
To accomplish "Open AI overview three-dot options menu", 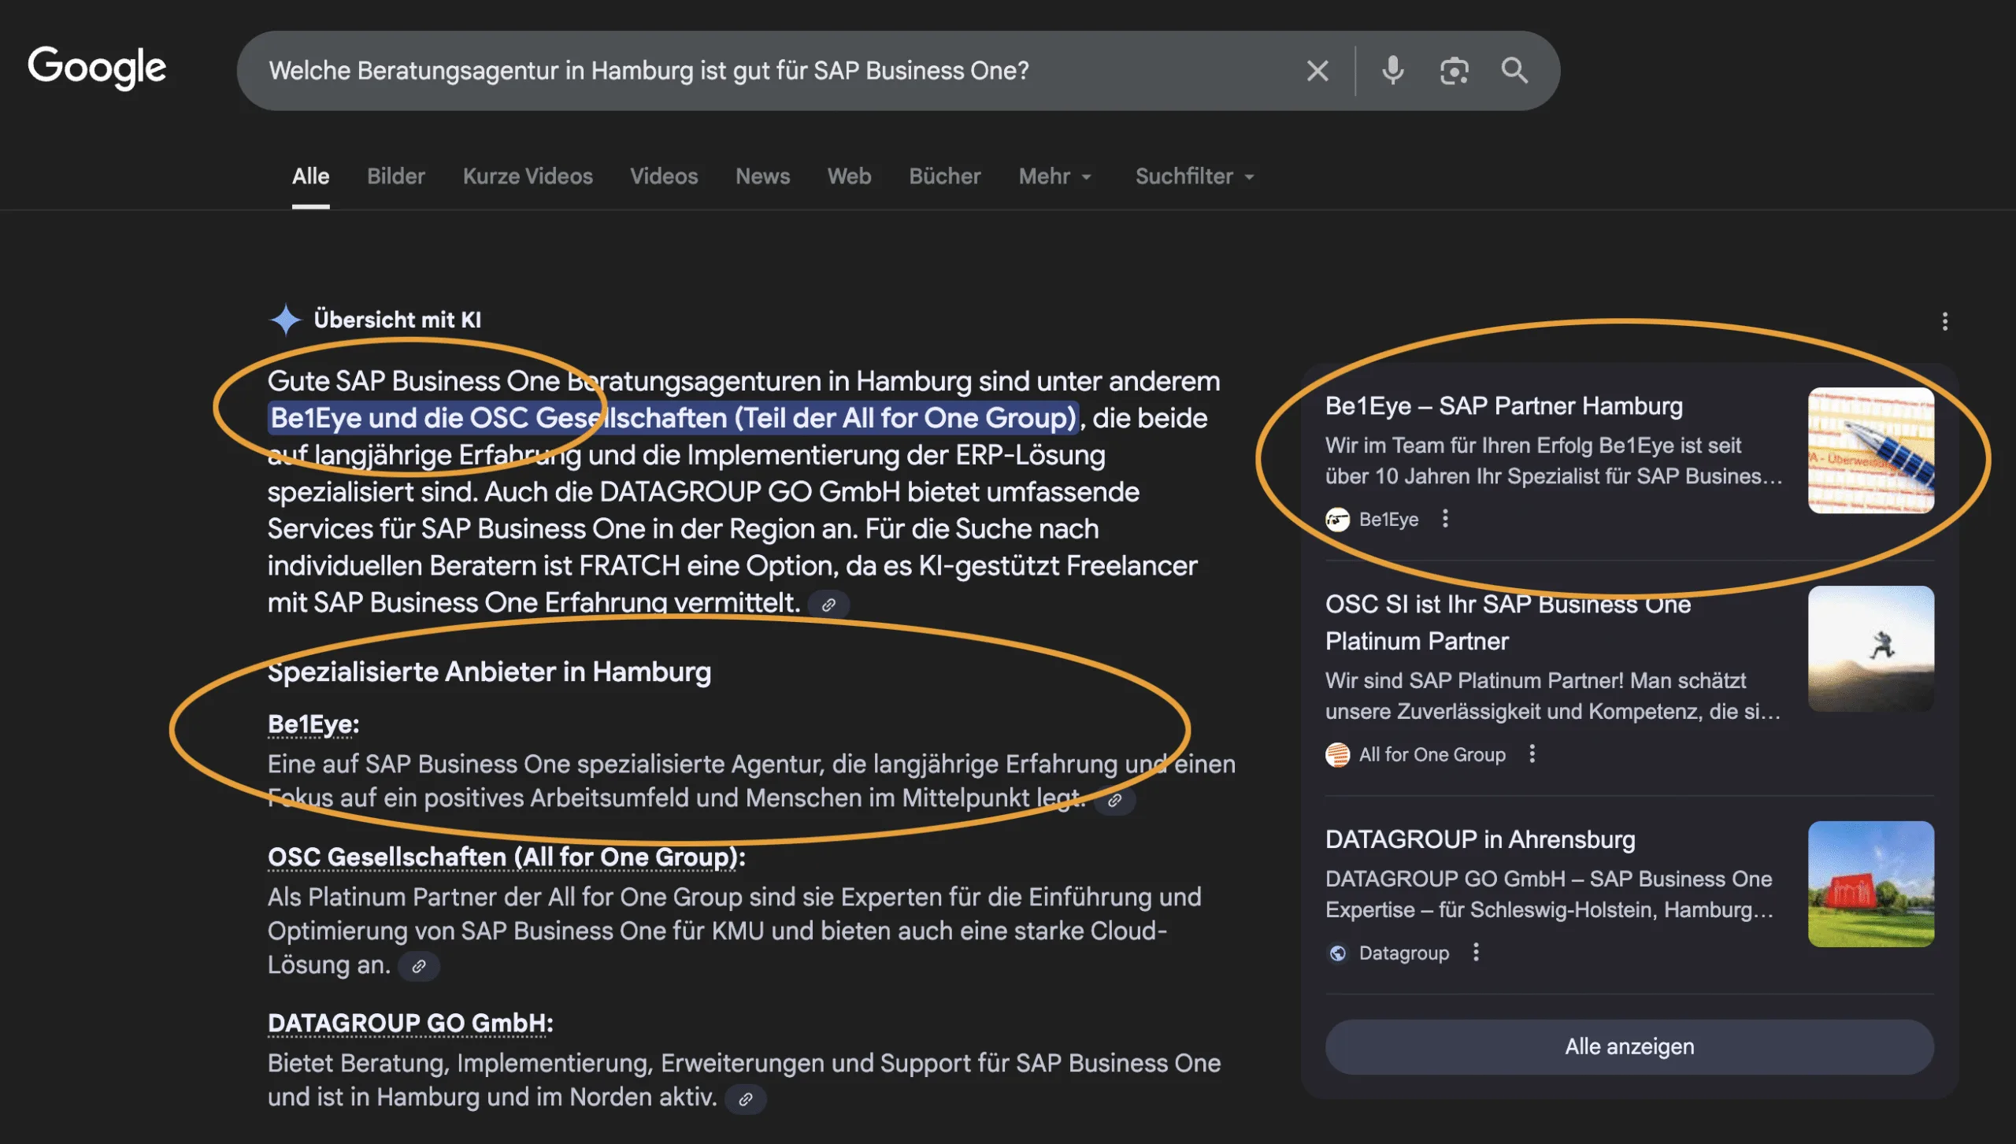I will click(x=1944, y=321).
